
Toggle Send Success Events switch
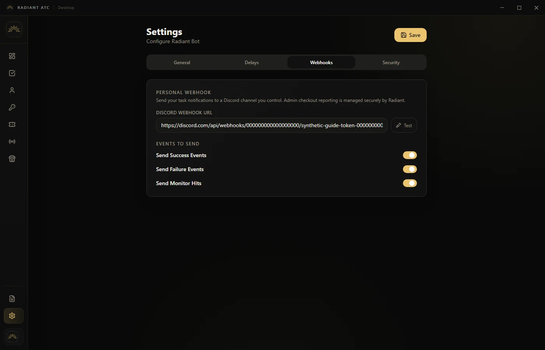[x=410, y=155]
